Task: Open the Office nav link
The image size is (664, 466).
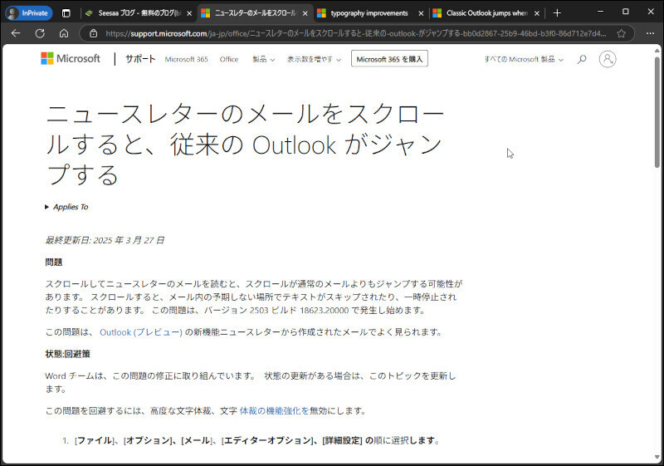Action: (229, 59)
